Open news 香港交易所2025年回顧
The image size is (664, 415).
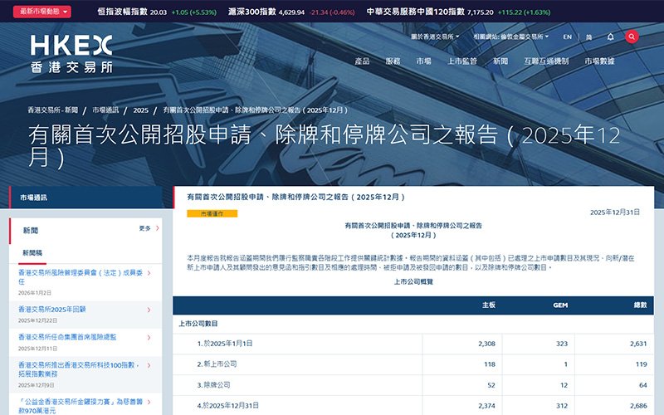pos(51,310)
